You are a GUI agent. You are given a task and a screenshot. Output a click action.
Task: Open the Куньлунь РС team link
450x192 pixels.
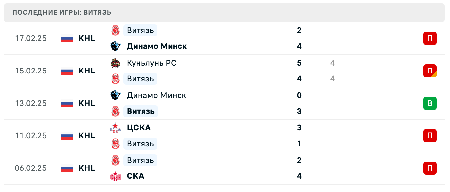(151, 63)
